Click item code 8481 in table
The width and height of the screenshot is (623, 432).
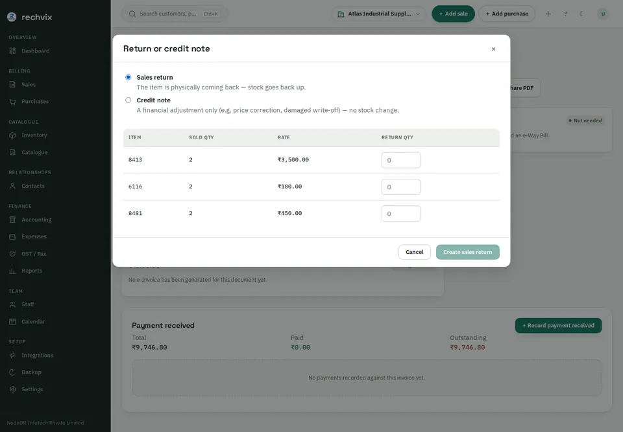coord(135,213)
